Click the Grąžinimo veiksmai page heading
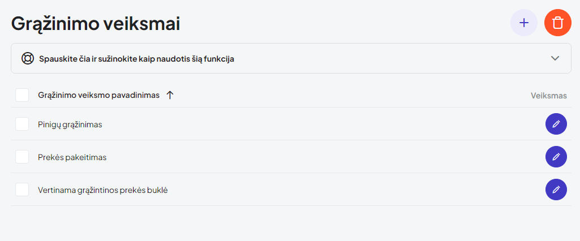The image size is (580, 241). click(96, 24)
